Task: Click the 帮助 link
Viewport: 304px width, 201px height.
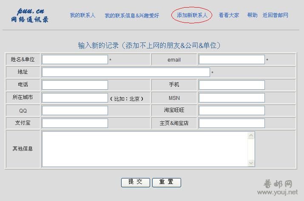Action: point(252,15)
